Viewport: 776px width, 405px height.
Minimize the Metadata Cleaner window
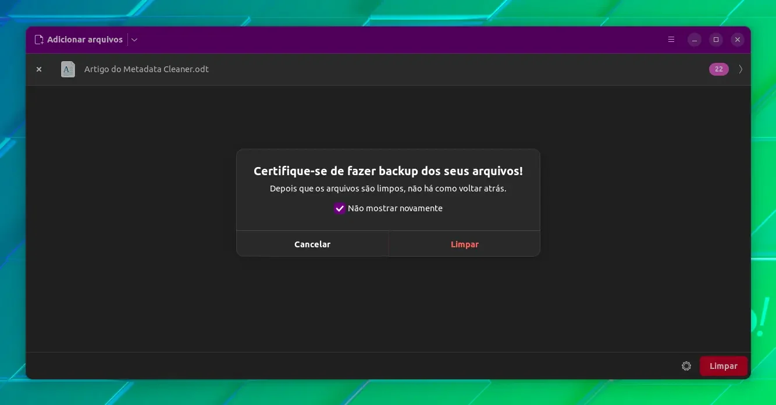tap(695, 40)
